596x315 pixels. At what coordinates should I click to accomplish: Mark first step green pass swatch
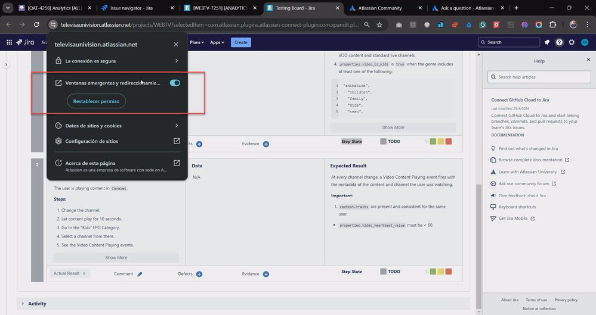pos(433,142)
